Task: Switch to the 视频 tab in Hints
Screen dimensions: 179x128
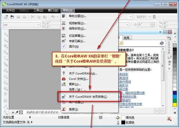Action: [x=126, y=38]
